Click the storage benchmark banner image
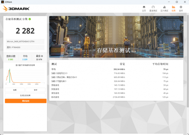Image resolution: width=189 pixels, height=135 pixels. pos(116,37)
